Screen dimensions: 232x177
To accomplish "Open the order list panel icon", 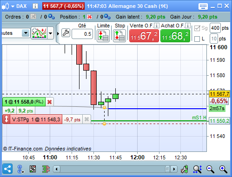I will tap(33, 169).
